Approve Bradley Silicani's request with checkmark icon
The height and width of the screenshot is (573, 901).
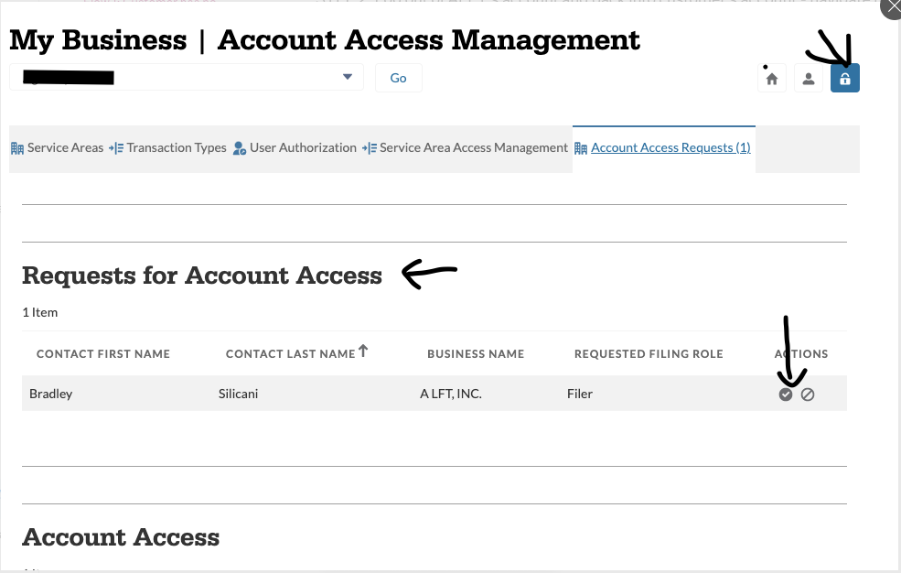[786, 395]
